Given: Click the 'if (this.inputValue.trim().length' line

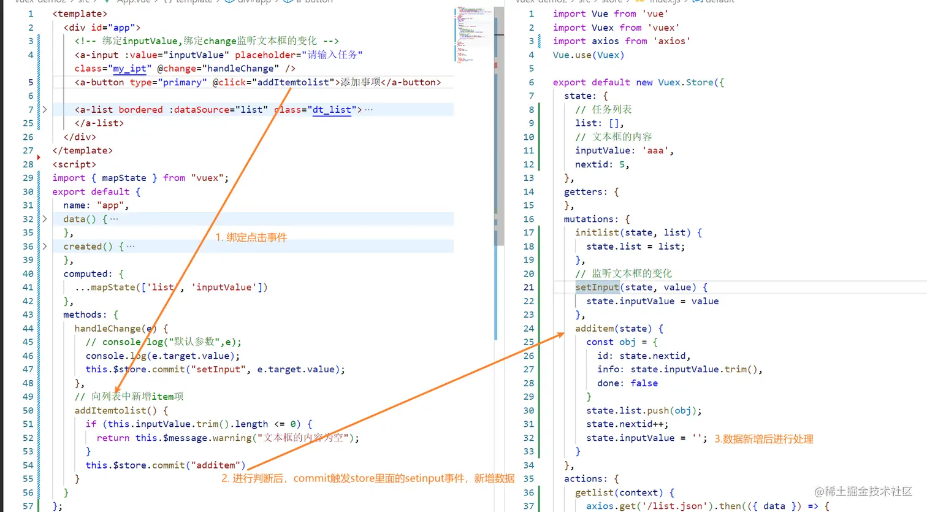Looking at the screenshot, I should pos(199,424).
